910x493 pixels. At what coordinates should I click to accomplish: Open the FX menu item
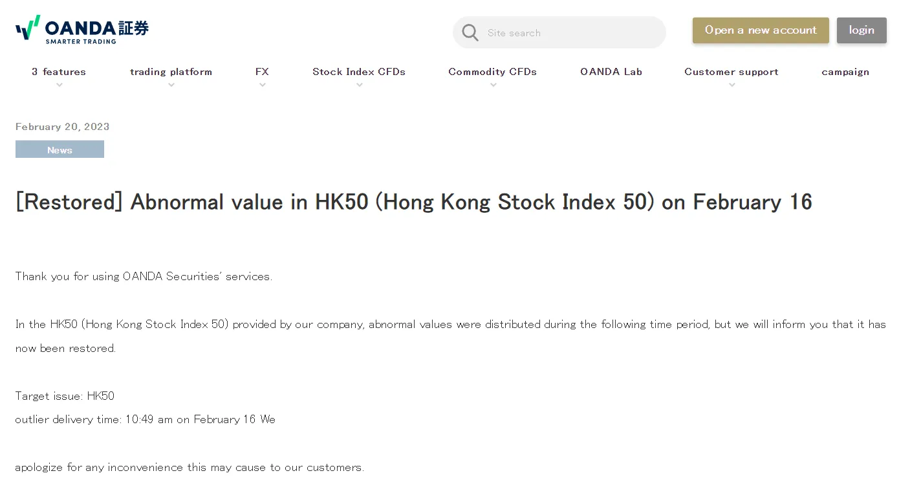(x=262, y=72)
